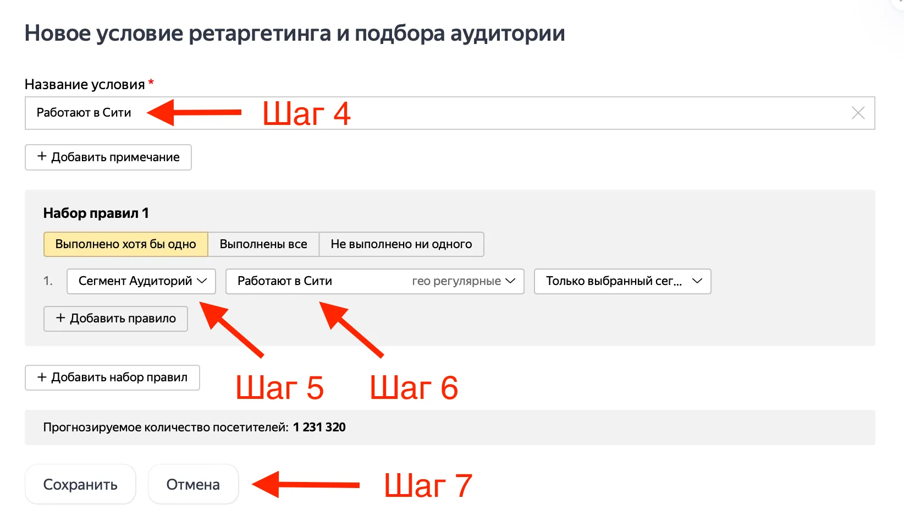The image size is (904, 526).
Task: Click the chevron on Только выбранный сег...
Action: pos(698,281)
